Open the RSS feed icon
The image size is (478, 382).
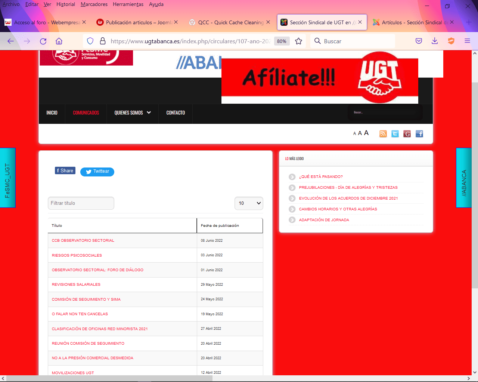(x=383, y=134)
